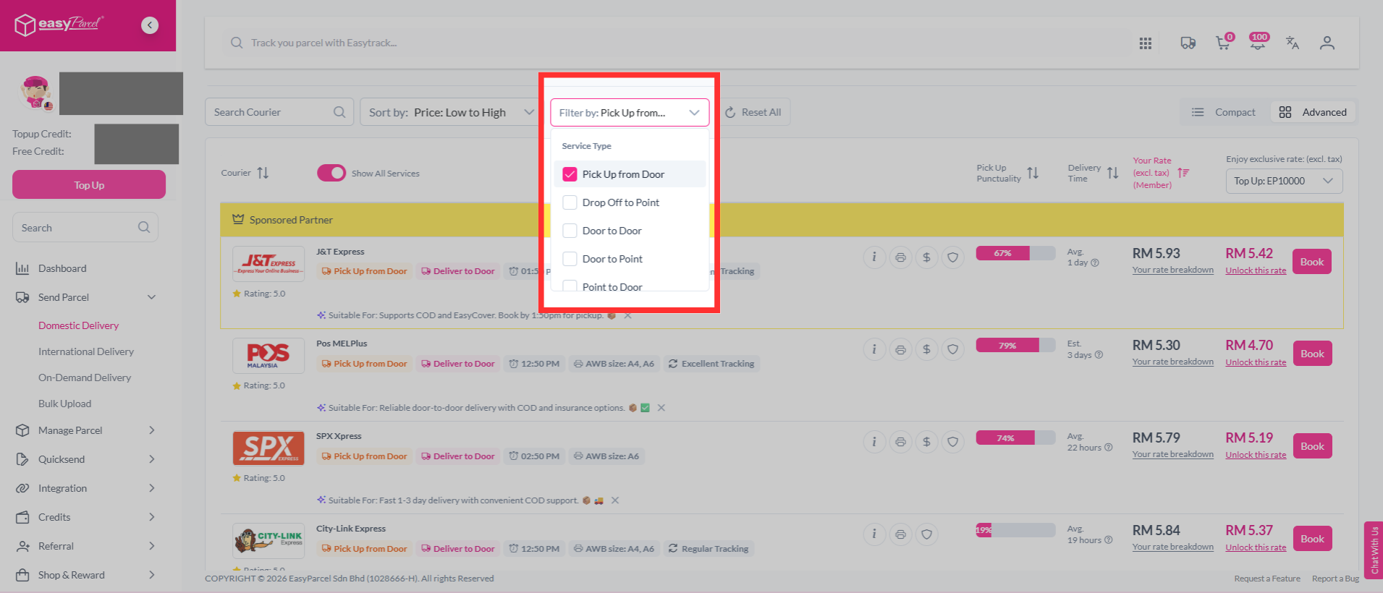This screenshot has width=1383, height=593.
Task: Open Sort by Price dropdown
Action: [x=450, y=112]
